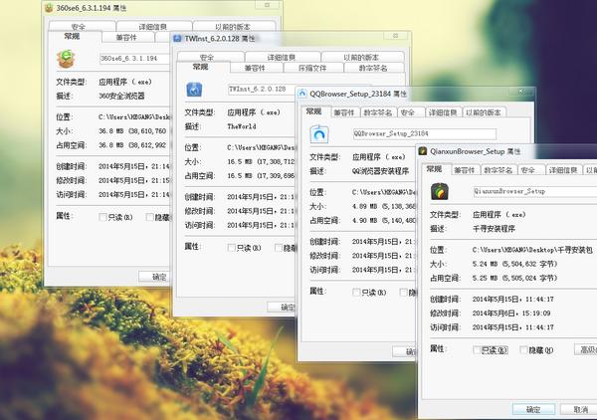This screenshot has height=420, width=597.
Task: Open 以前的版本 tab in 360se6 window
Action: (234, 26)
